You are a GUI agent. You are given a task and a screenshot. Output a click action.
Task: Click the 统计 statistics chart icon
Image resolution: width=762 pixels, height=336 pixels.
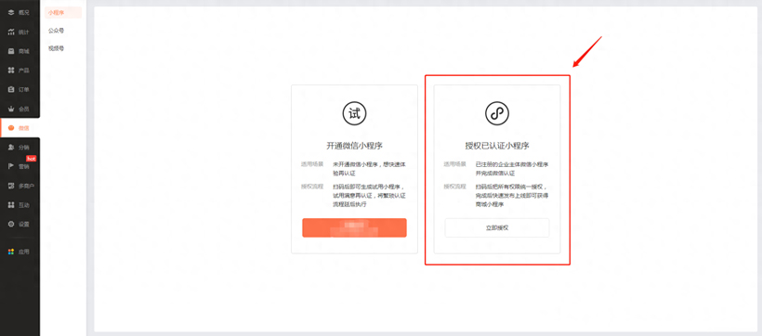coord(11,32)
